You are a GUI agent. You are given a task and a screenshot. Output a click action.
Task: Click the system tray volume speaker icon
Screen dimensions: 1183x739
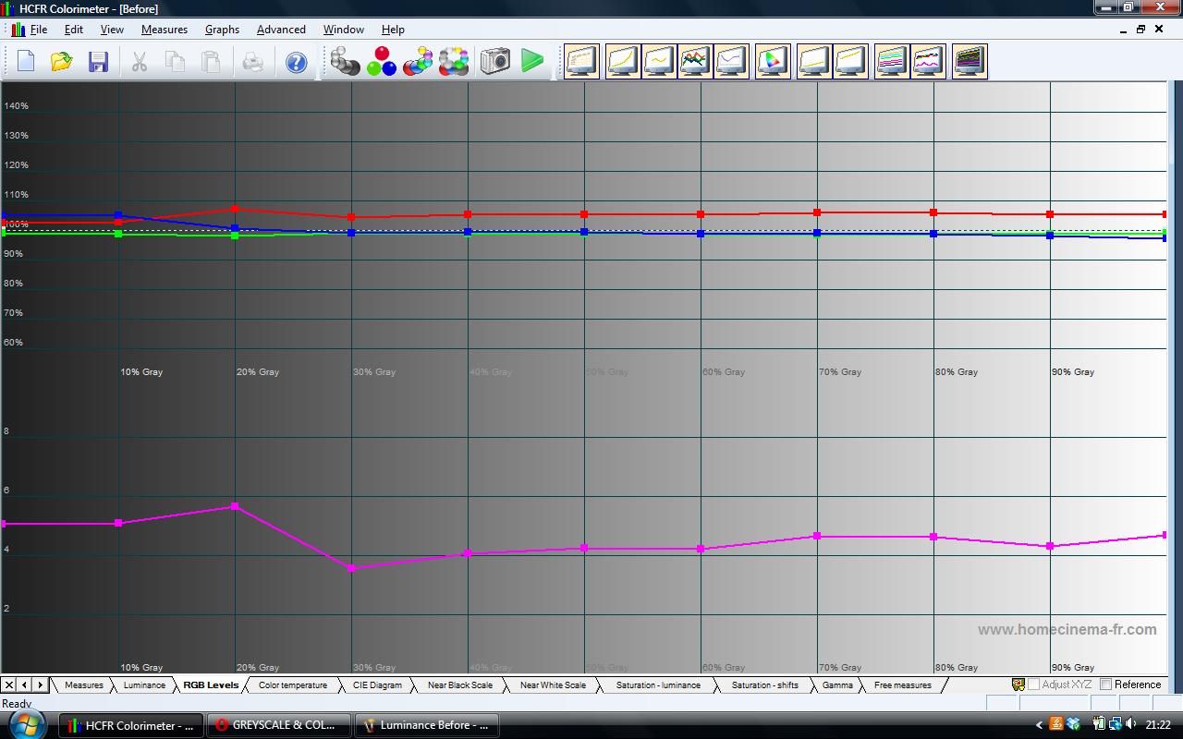point(1131,724)
